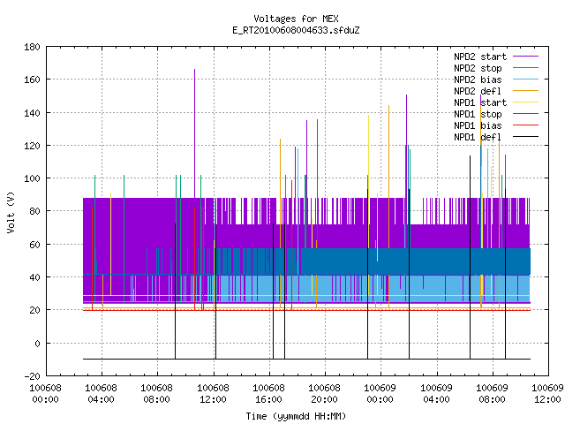Click the x-axis tick "100609 04:00"
This screenshot has height=424, width=565.
(437, 394)
